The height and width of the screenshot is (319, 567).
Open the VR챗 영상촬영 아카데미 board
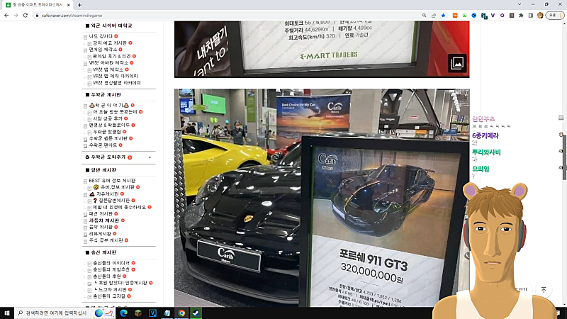click(x=117, y=83)
